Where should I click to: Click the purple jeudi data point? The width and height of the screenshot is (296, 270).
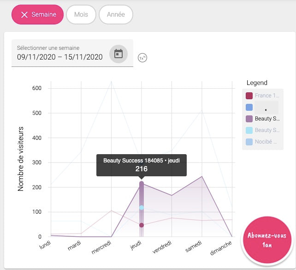142,183
